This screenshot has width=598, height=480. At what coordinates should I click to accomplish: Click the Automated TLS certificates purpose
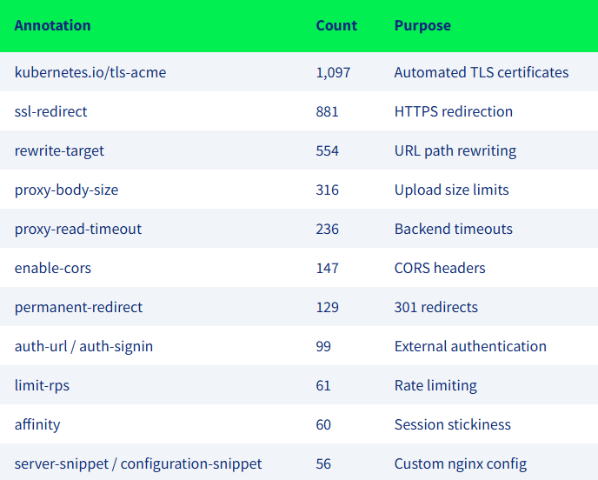click(x=482, y=72)
